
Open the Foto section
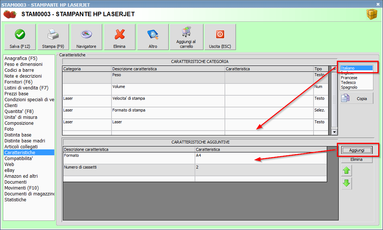29,129
